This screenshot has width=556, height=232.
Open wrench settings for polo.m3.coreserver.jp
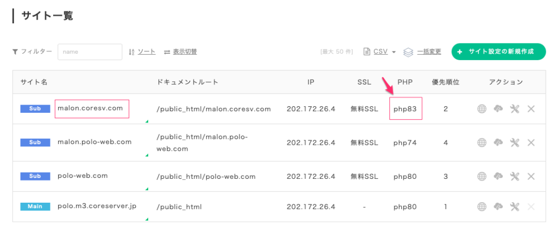pos(515,207)
